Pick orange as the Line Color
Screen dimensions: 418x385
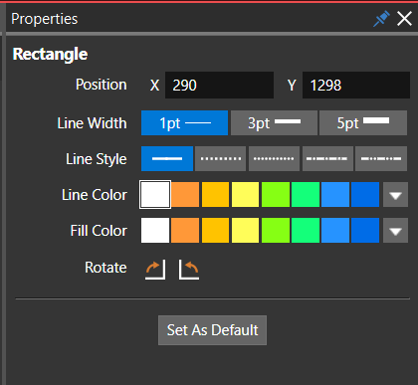(x=185, y=195)
